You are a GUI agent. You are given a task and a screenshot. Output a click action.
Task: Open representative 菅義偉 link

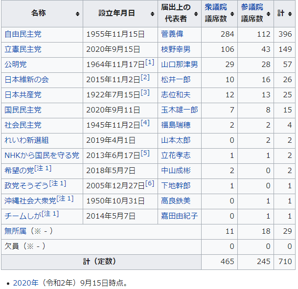click(x=172, y=34)
